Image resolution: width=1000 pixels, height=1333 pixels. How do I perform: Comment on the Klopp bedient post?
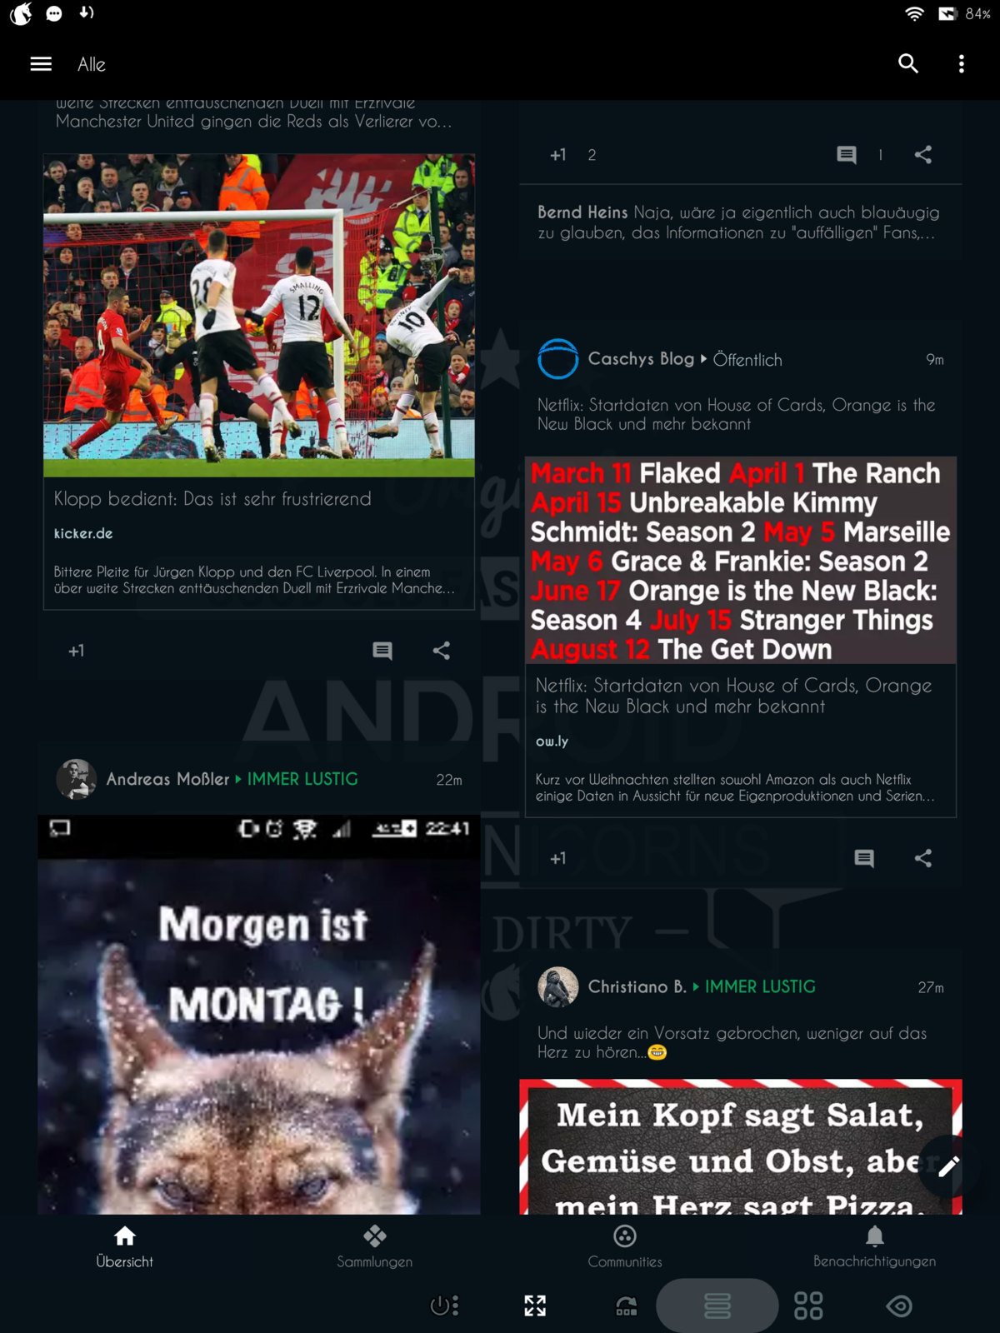(x=382, y=651)
